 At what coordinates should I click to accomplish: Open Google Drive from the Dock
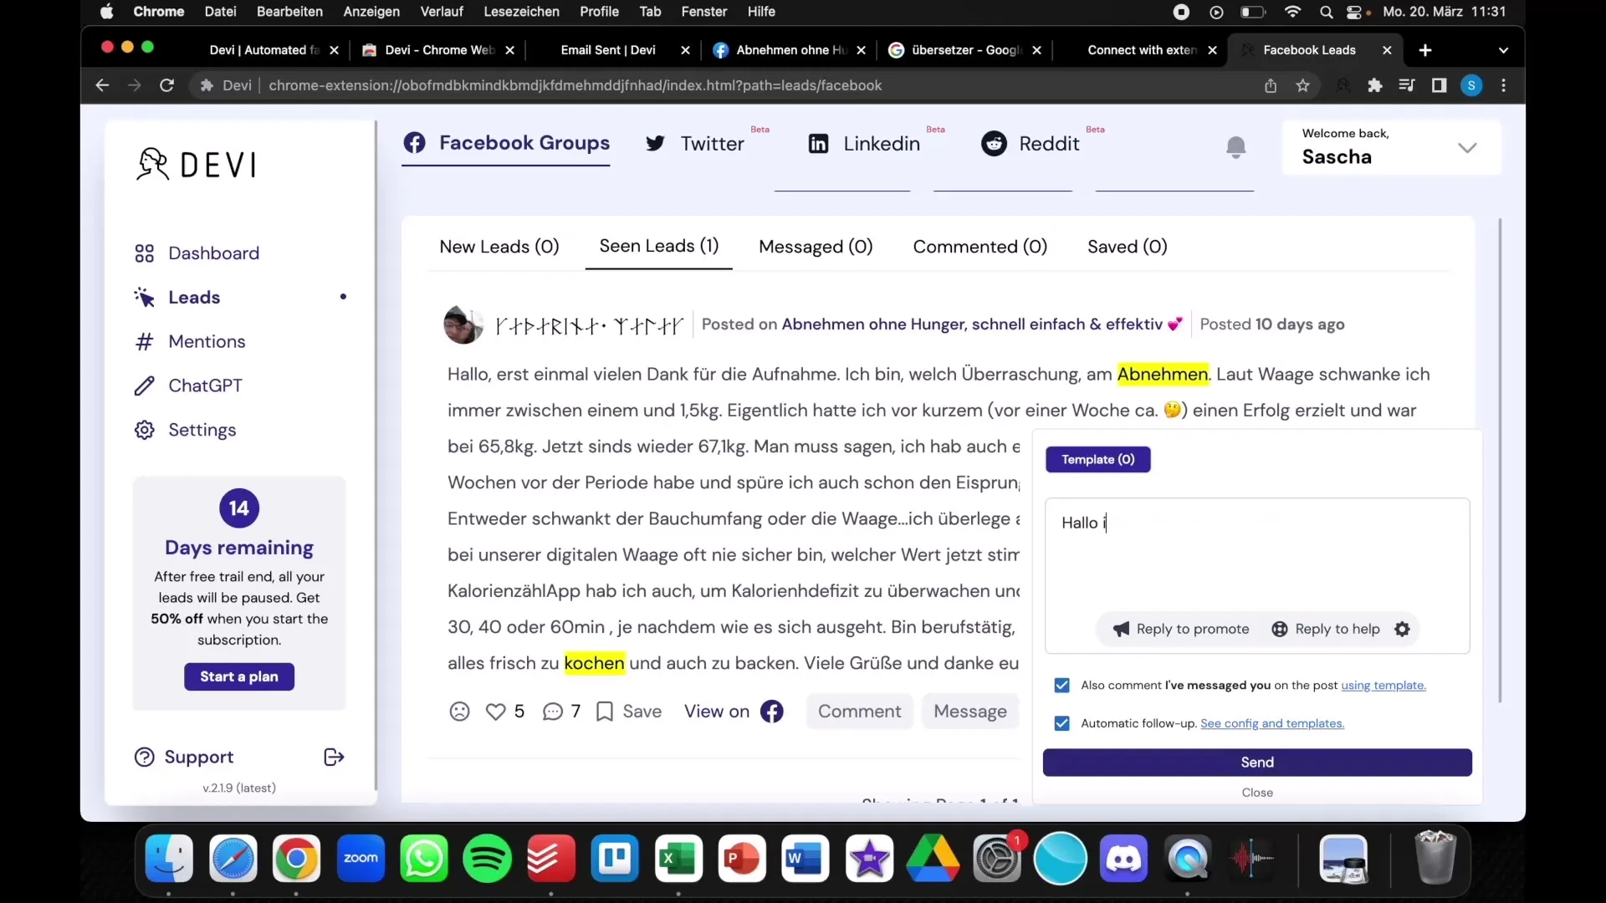933,859
